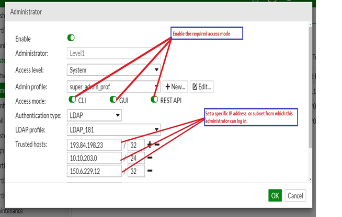Toggle CLI access mode
The image size is (342, 217).
pyautogui.click(x=72, y=100)
